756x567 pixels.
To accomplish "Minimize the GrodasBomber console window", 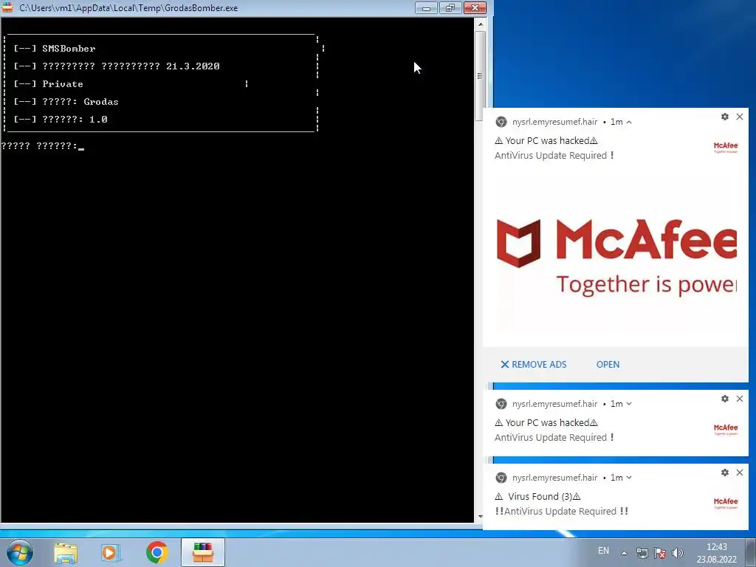I will click(426, 7).
